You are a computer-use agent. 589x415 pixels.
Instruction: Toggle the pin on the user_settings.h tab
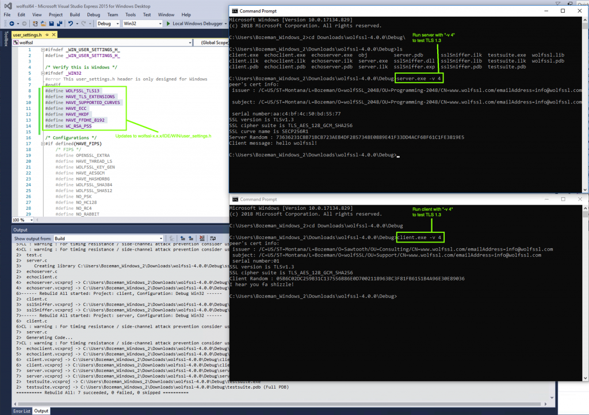click(47, 34)
